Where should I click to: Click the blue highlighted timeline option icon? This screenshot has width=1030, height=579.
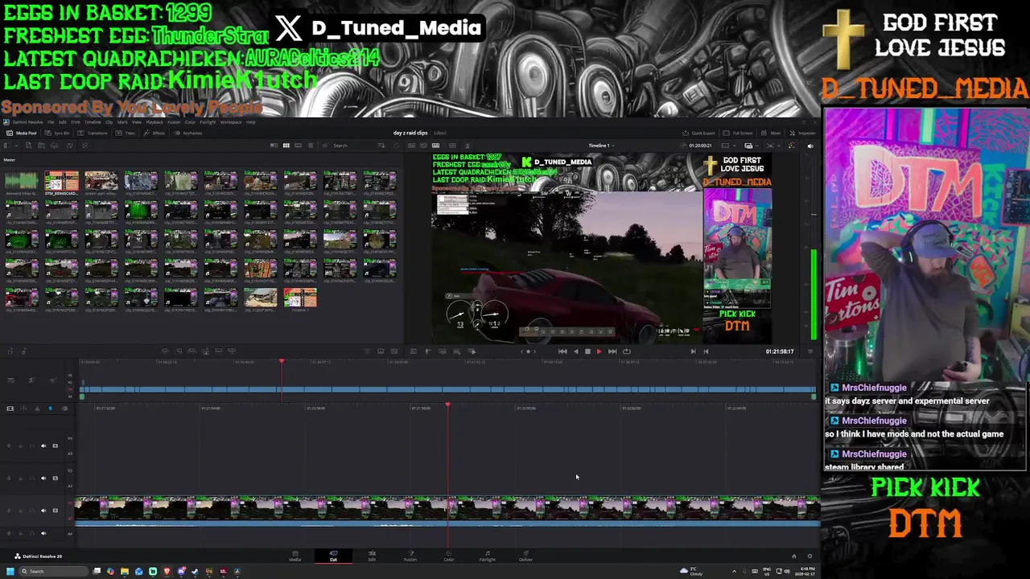click(x=51, y=409)
